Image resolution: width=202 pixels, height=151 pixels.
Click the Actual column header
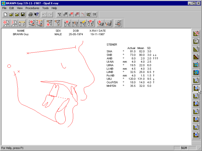(x=131, y=48)
